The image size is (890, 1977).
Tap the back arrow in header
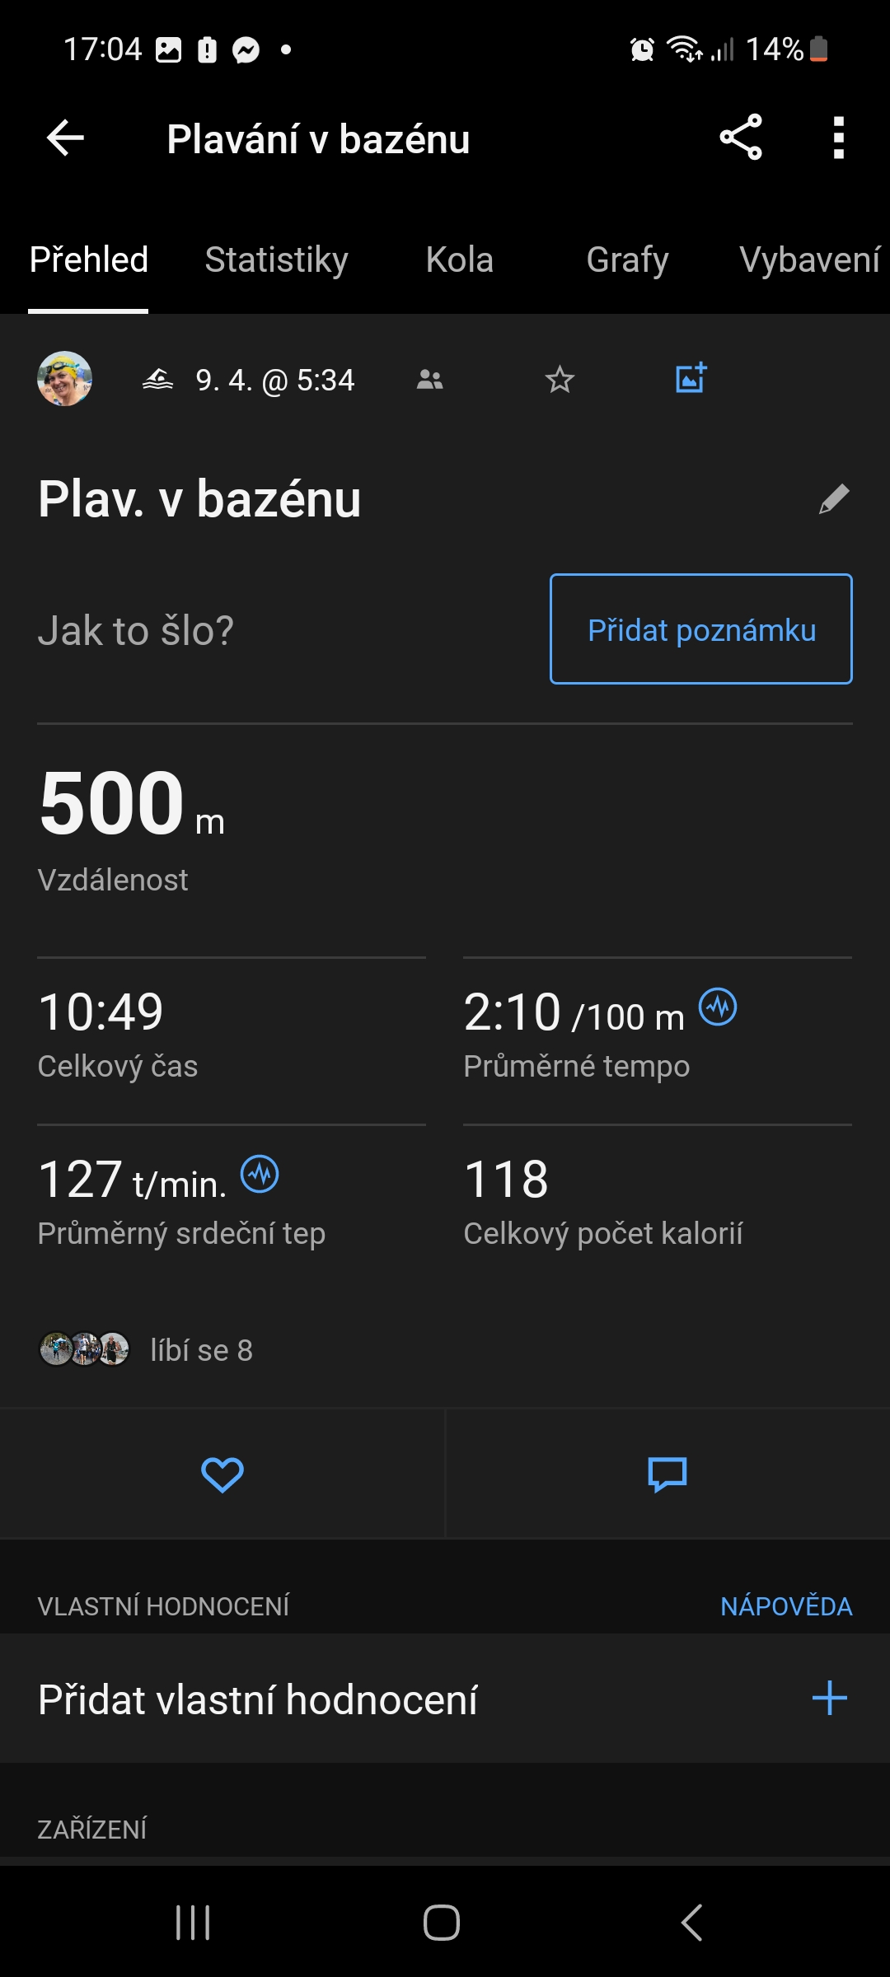coord(66,138)
